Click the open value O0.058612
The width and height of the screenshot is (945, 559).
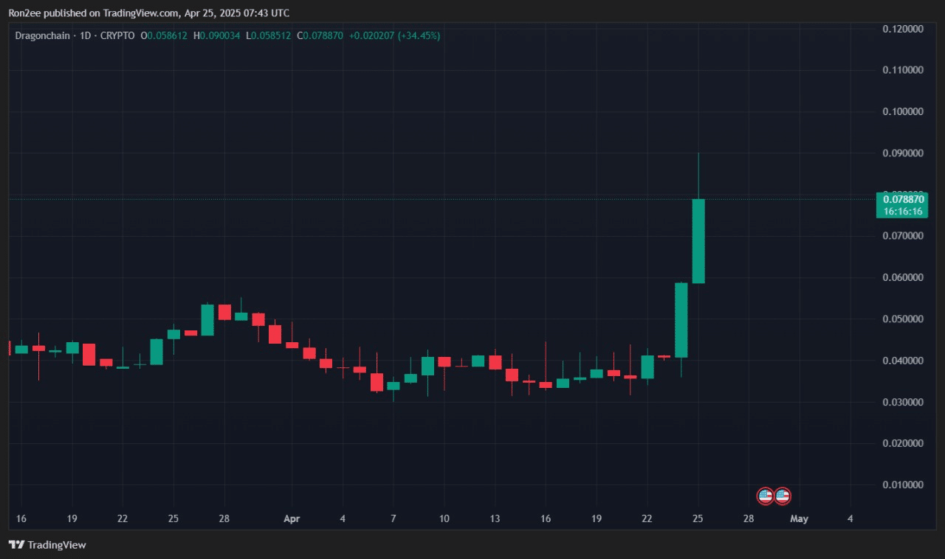click(x=165, y=35)
